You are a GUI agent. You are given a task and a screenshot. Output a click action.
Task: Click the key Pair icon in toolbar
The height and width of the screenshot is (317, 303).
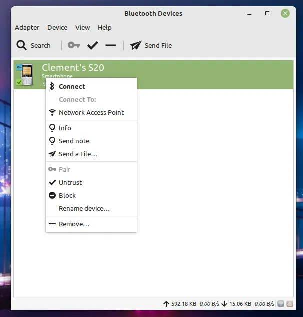coord(74,45)
